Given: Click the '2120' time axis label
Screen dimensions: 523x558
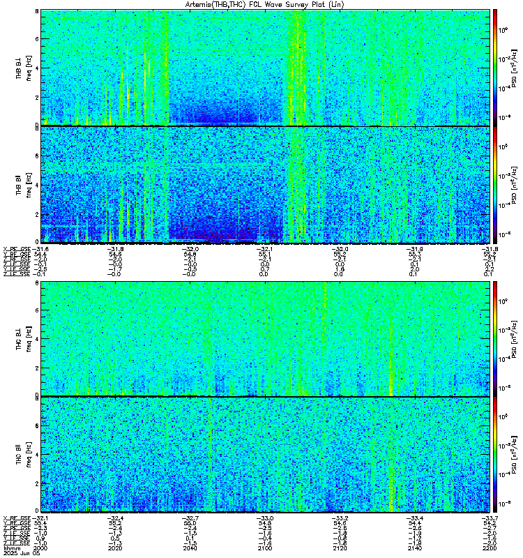Looking at the screenshot, I should pyautogui.click(x=340, y=548).
